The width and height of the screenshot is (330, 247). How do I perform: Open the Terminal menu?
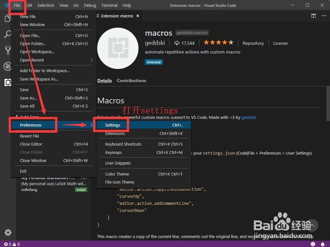[x=109, y=5]
